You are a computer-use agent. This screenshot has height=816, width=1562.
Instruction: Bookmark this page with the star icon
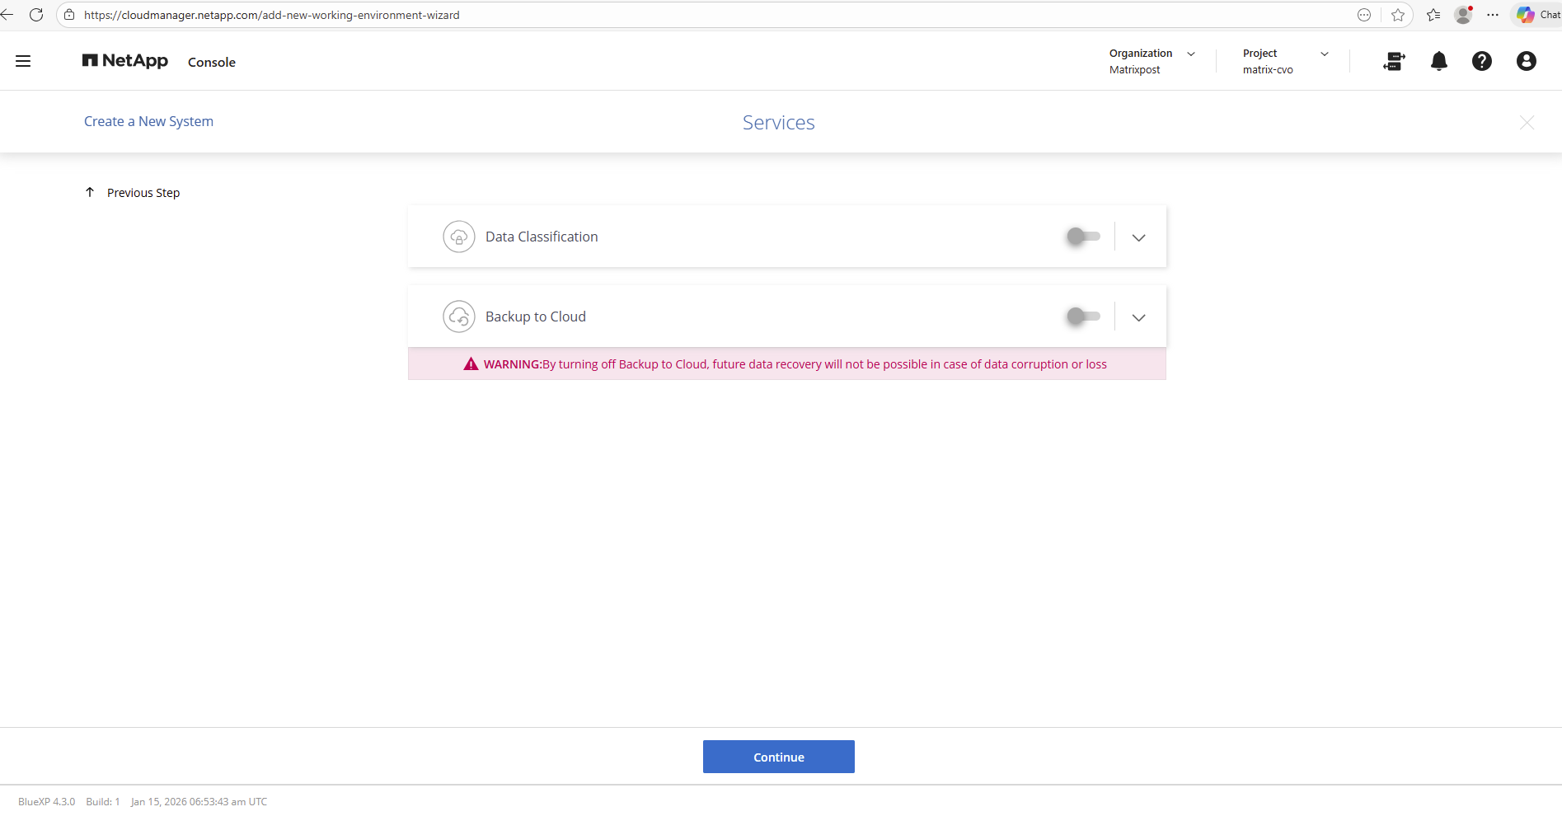click(x=1398, y=15)
